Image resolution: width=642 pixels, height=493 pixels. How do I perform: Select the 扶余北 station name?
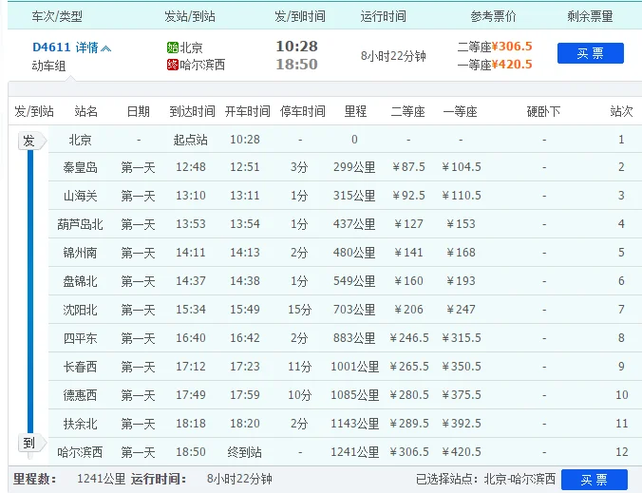pyautogui.click(x=80, y=424)
